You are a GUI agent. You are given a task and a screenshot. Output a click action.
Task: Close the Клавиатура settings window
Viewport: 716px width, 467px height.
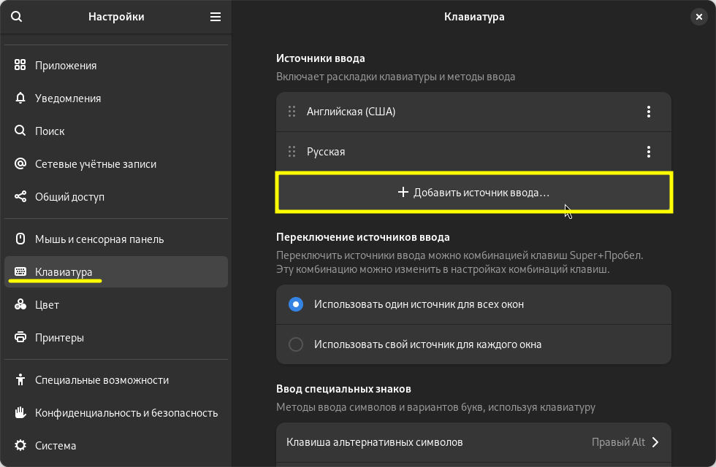click(699, 17)
